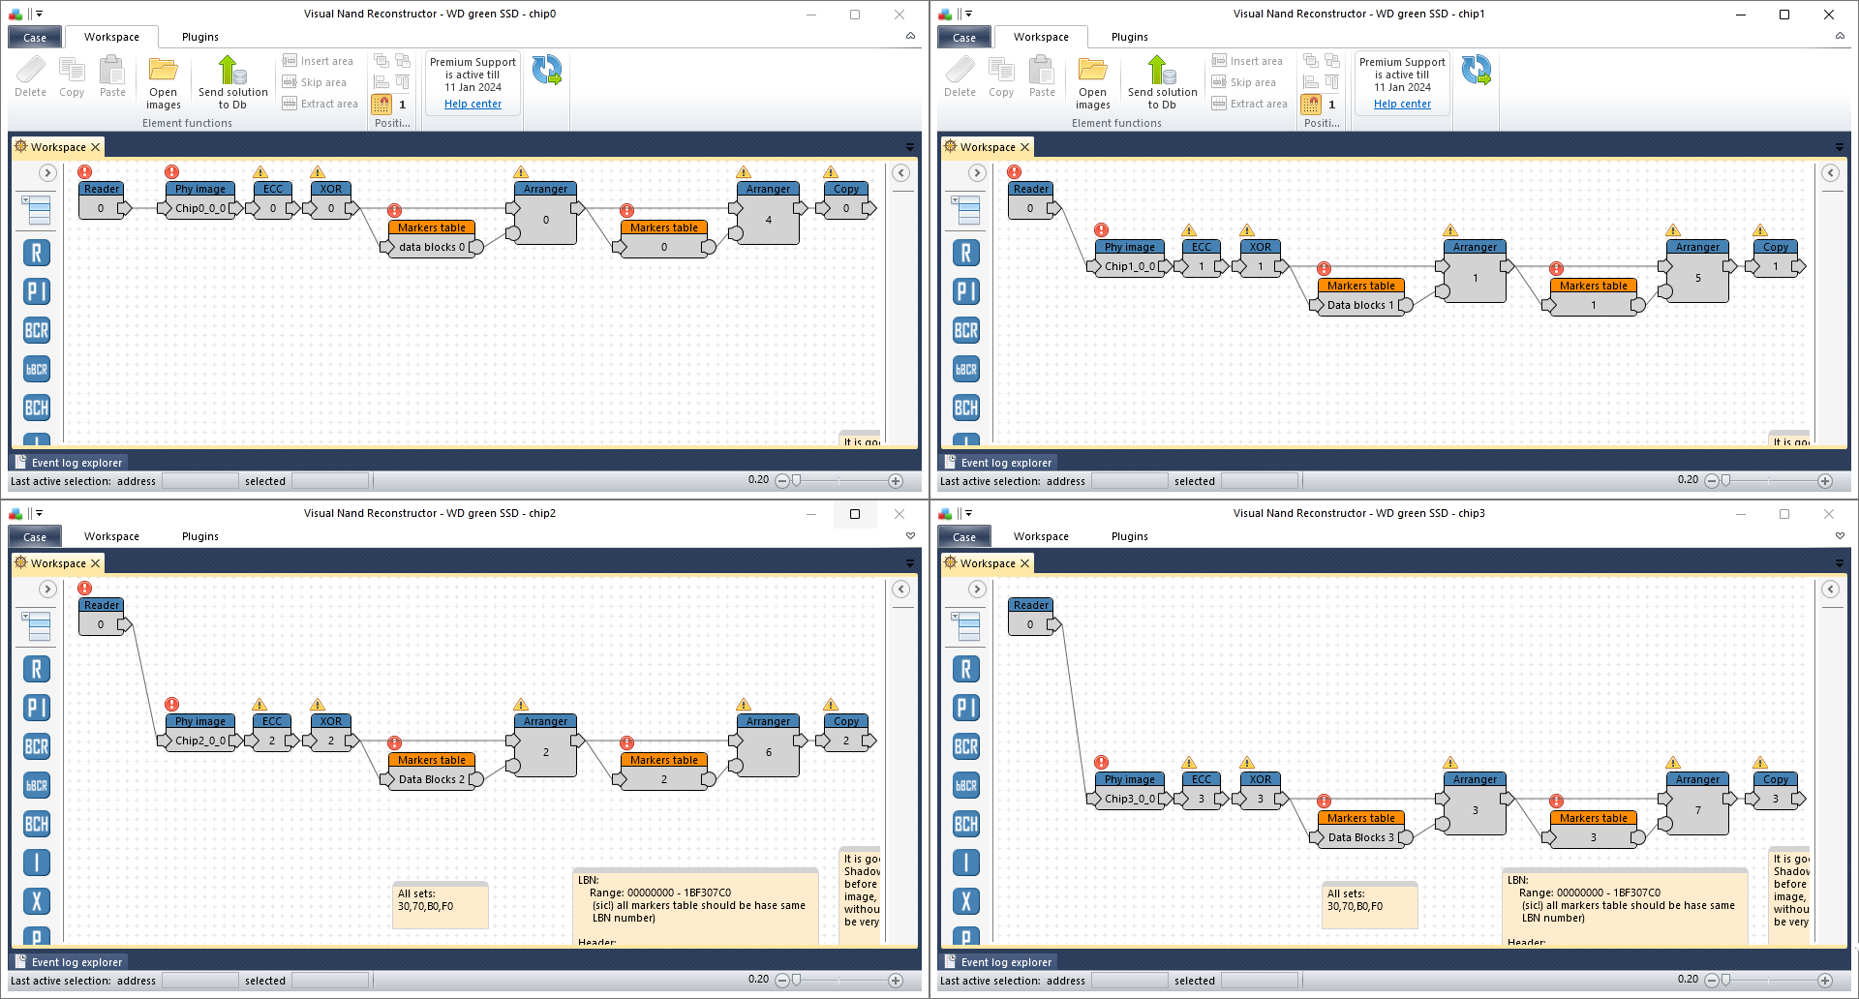Click Open images in chip0 ribbon
Screen dimensions: 1859x999
164,82
